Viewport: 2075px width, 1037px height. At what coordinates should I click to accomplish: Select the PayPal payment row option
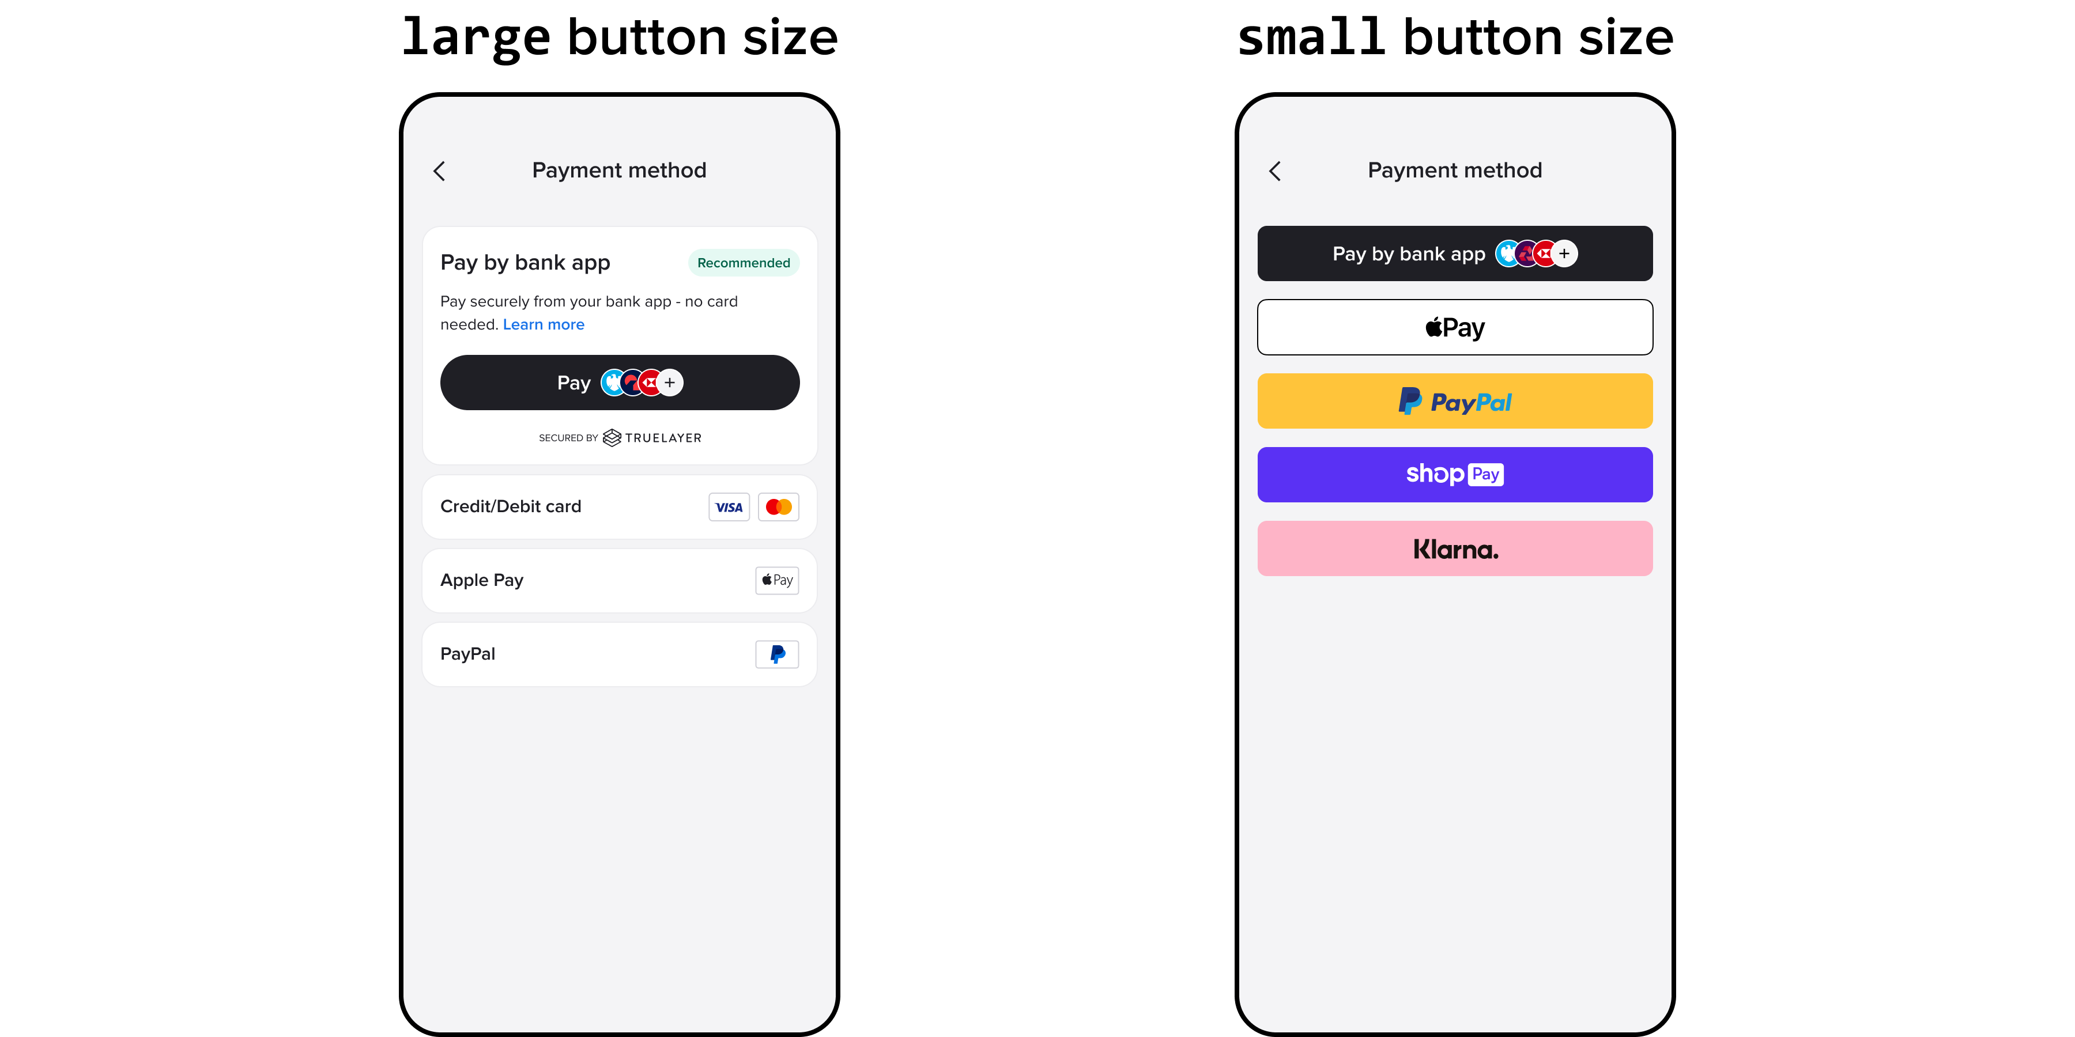619,653
